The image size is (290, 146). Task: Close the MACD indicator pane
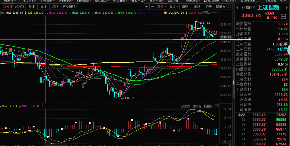click(x=217, y=106)
